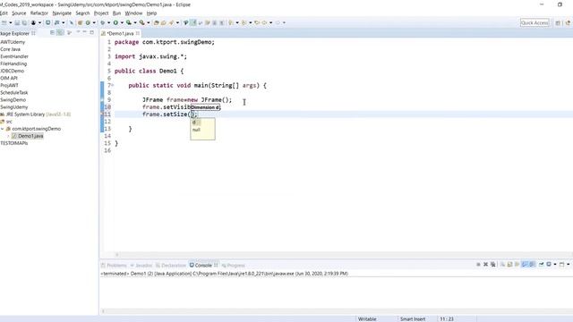Click Terminate square icon in Console toolbar
573x322 pixels.
(x=478, y=265)
